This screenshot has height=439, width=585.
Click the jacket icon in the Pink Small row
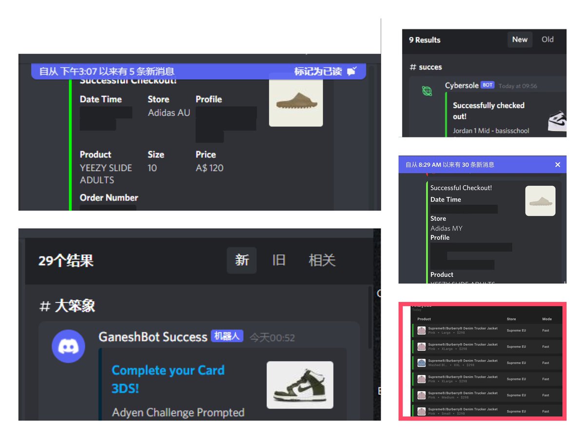coord(422,411)
